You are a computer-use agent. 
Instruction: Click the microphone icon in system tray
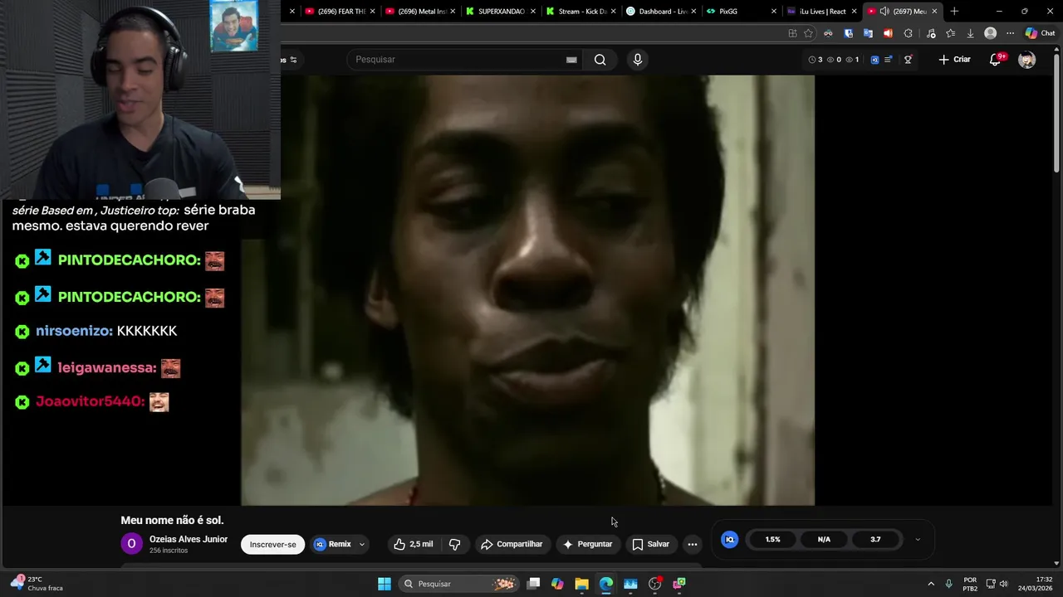(948, 584)
